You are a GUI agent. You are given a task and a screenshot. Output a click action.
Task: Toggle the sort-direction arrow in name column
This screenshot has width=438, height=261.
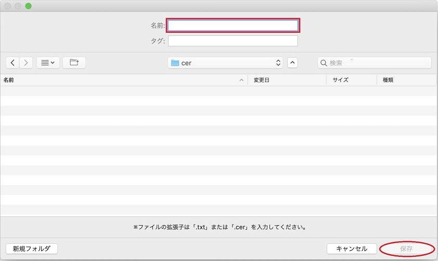(241, 80)
